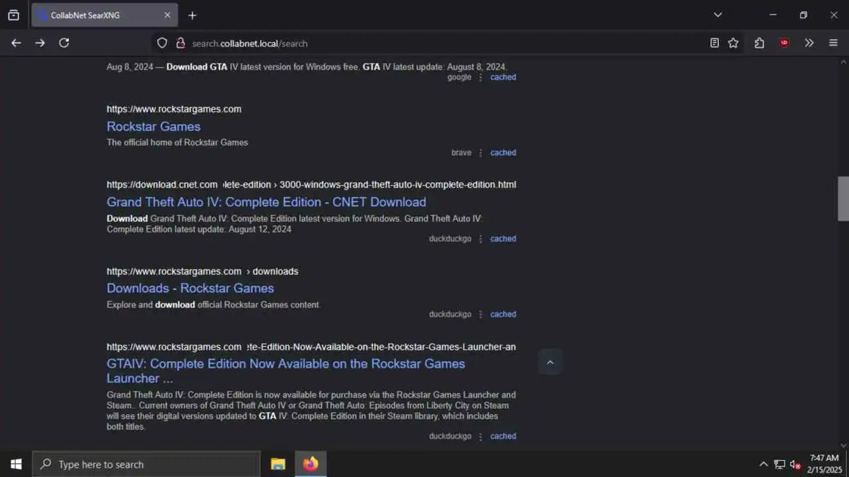Open cached link for brave result

(503, 153)
